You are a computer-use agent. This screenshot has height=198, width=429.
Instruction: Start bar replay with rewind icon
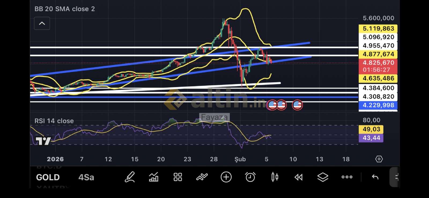(x=298, y=177)
